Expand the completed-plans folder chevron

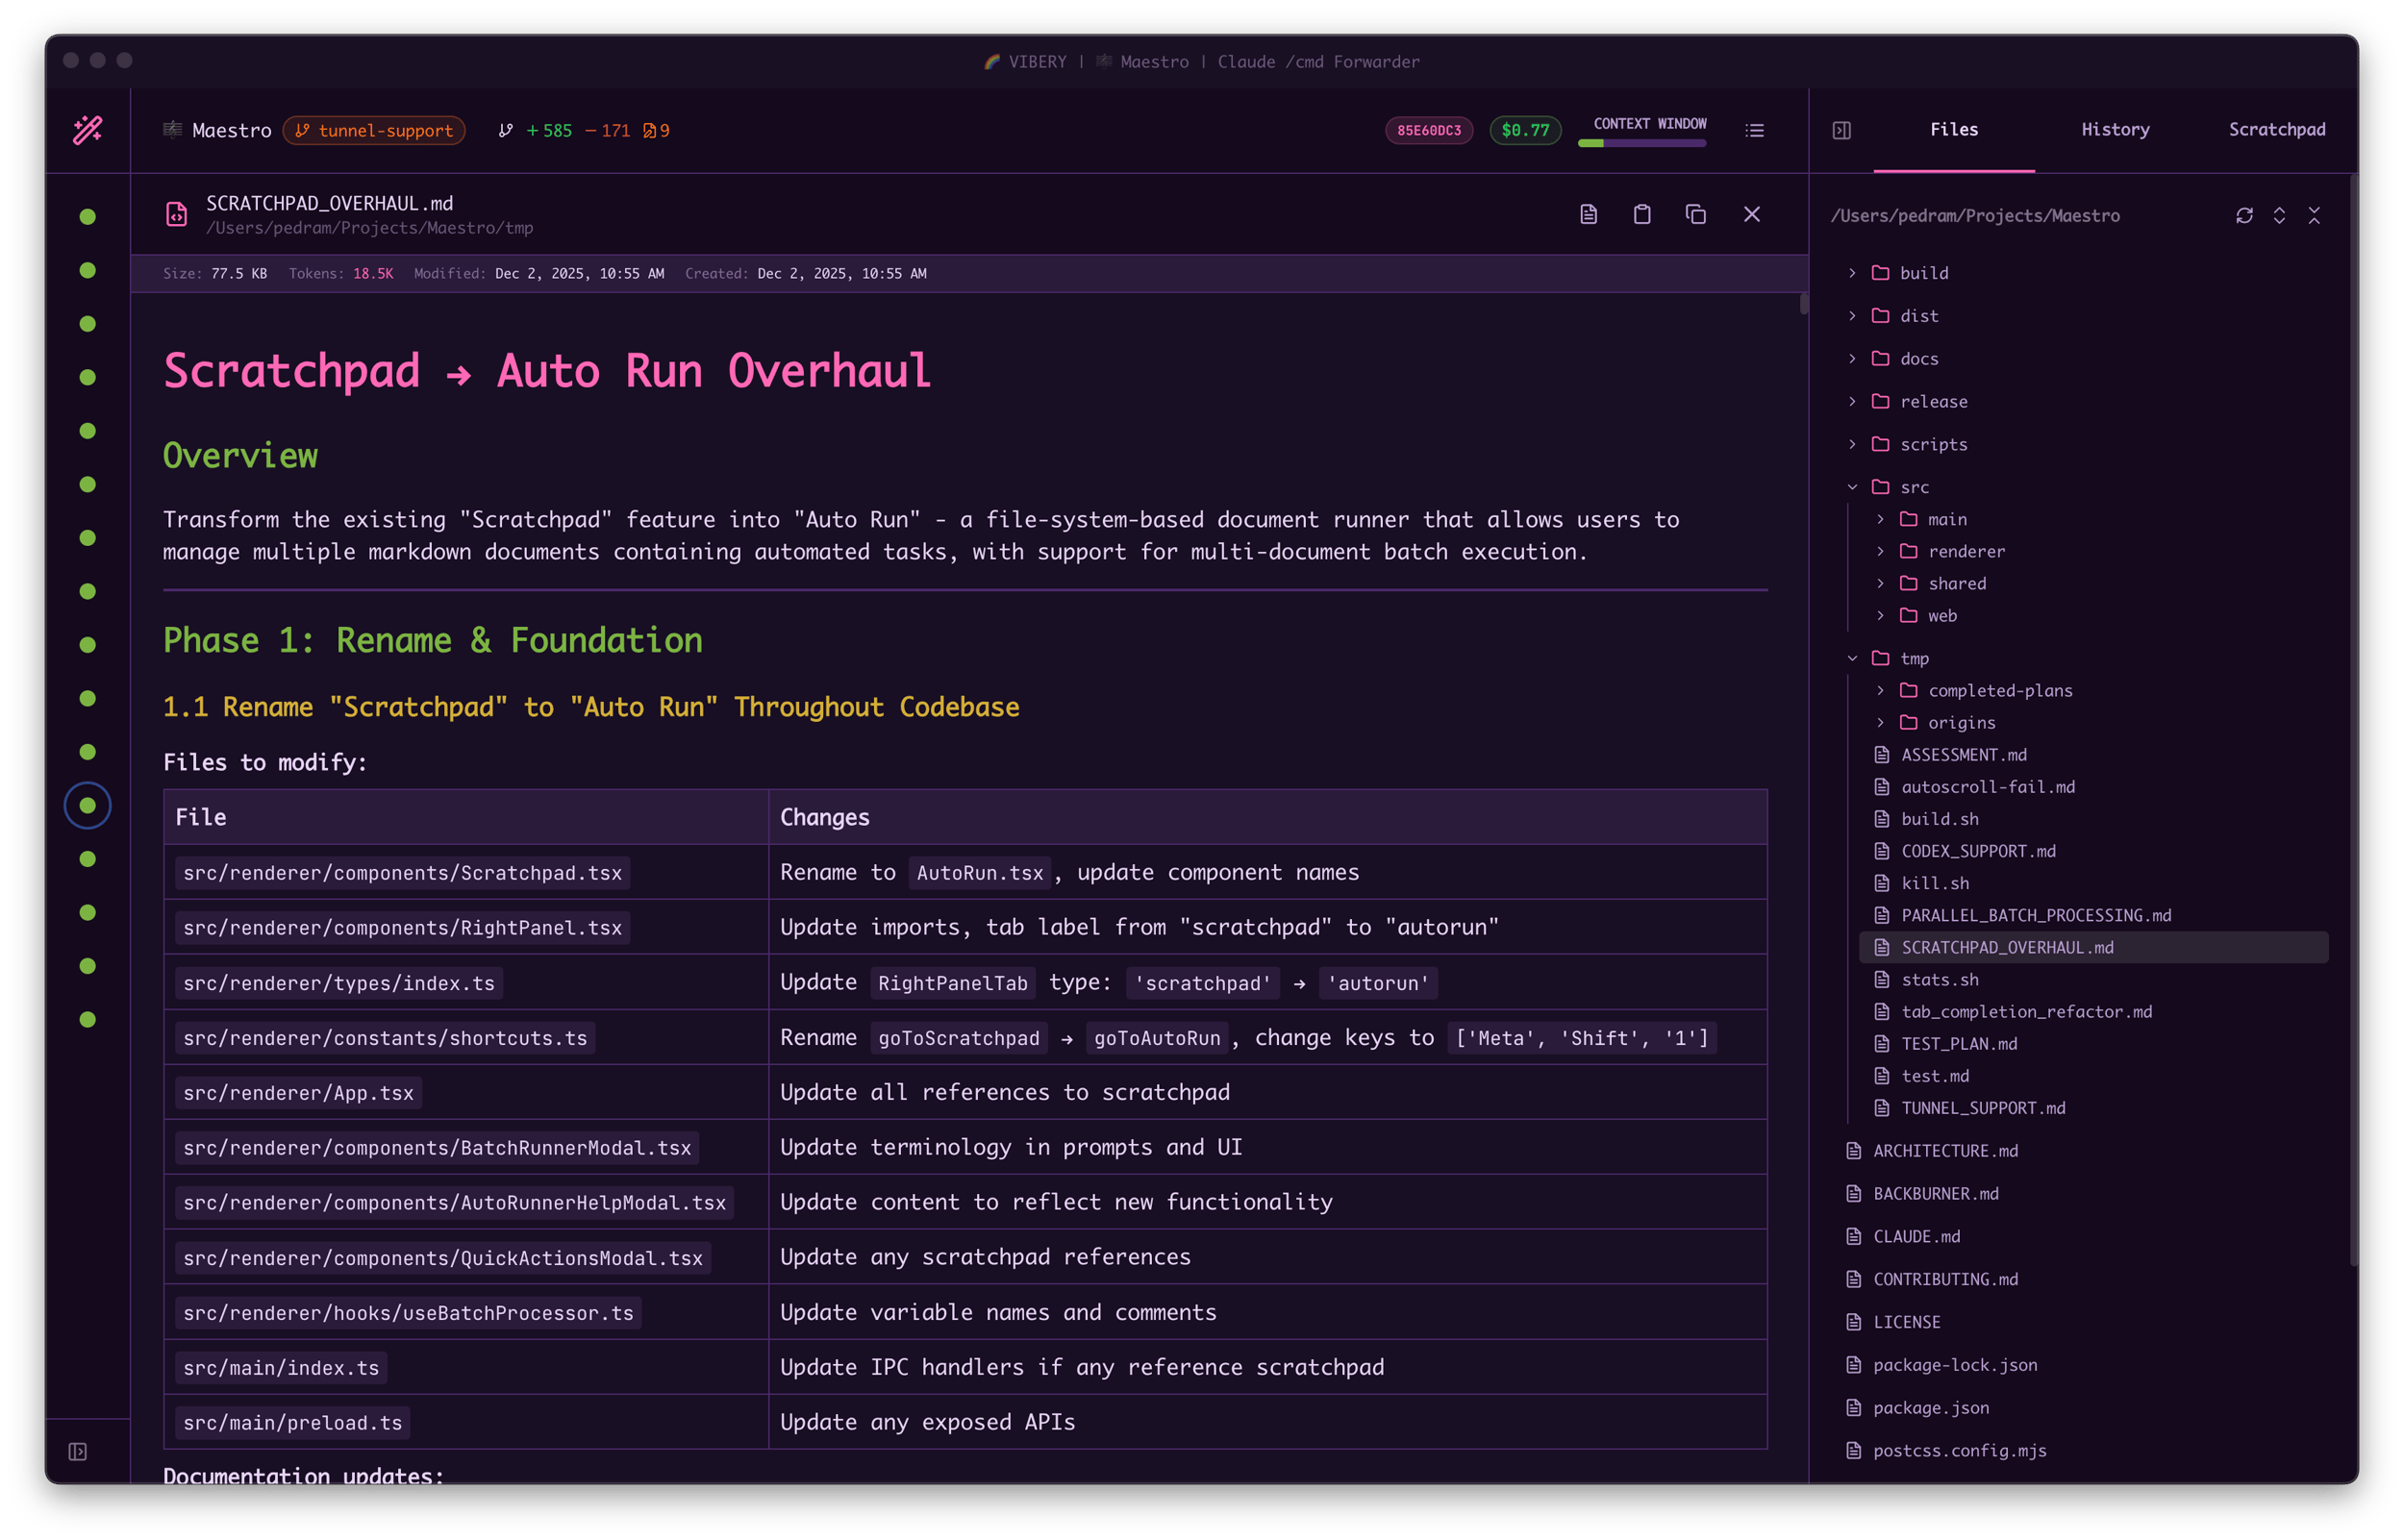pos(1879,690)
